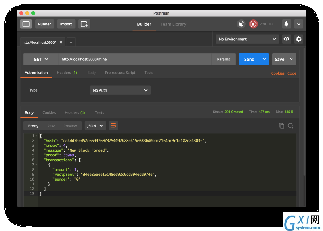Click the vertical scrollbar on the right edge
Image resolution: width=323 pixels, height=231 pixels.
304,111
